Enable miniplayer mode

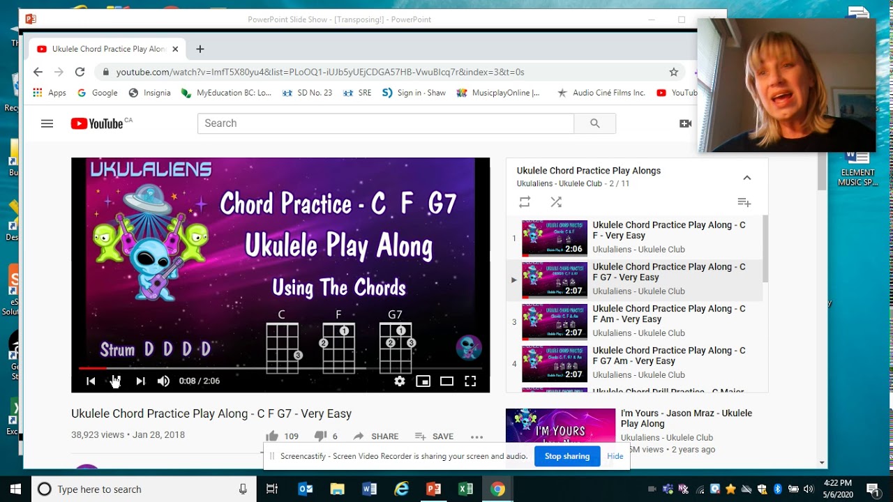pyautogui.click(x=423, y=381)
